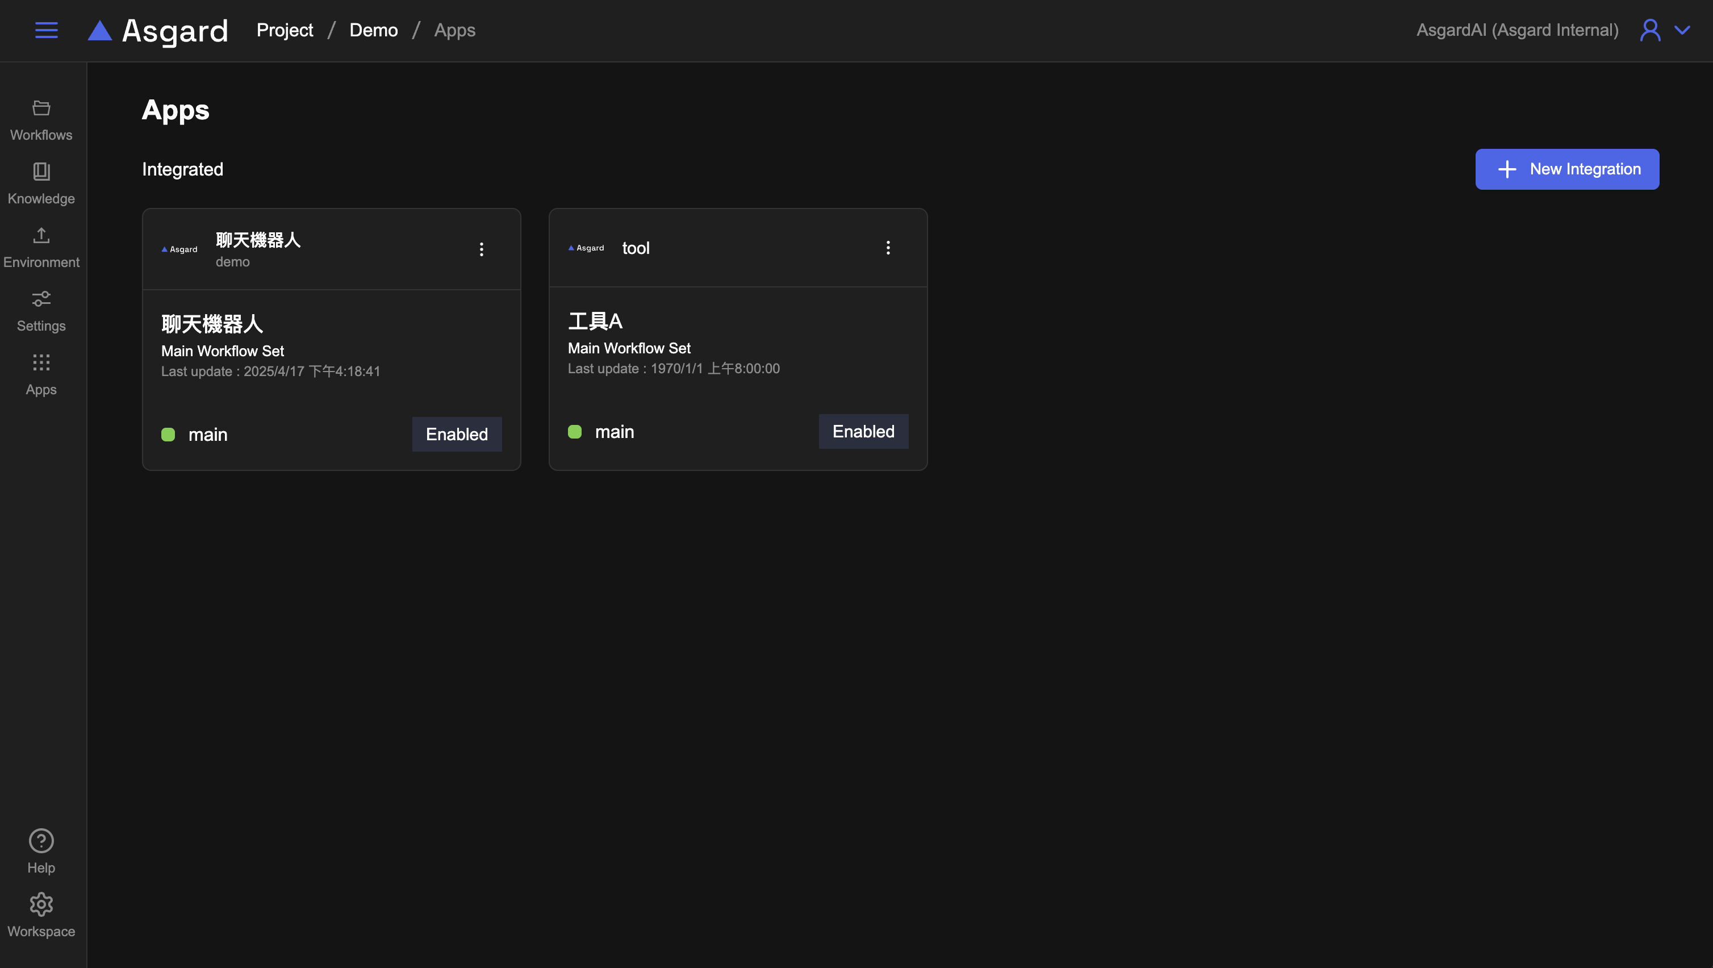Open the Environment sidebar item

[41, 248]
